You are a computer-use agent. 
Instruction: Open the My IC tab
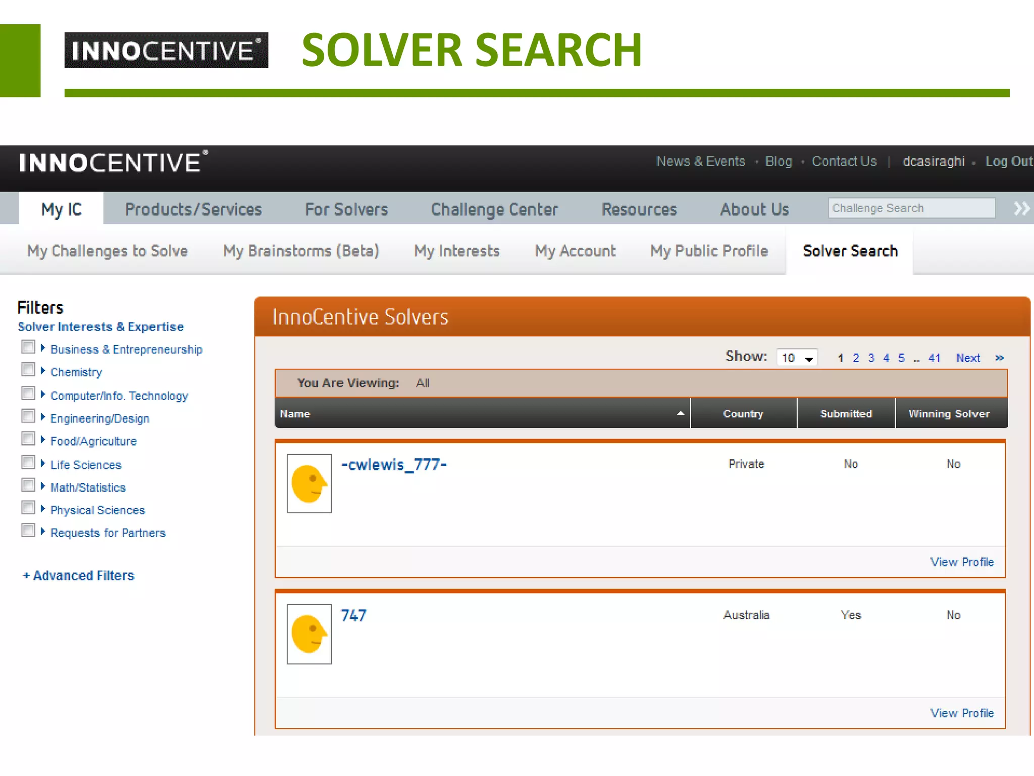(x=61, y=209)
